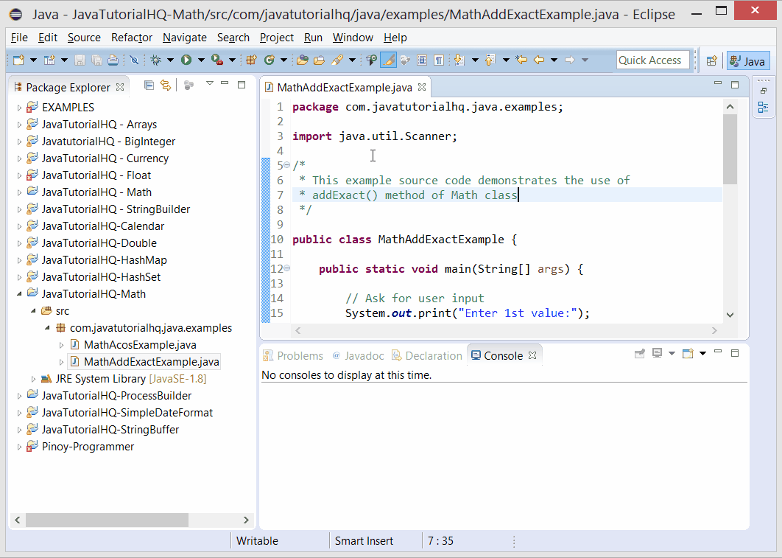Open the Run button dropdown arrow

pos(201,60)
